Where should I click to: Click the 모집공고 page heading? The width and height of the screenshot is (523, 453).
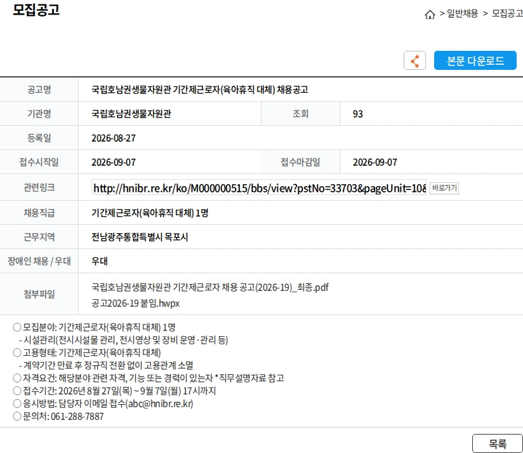click(x=36, y=10)
